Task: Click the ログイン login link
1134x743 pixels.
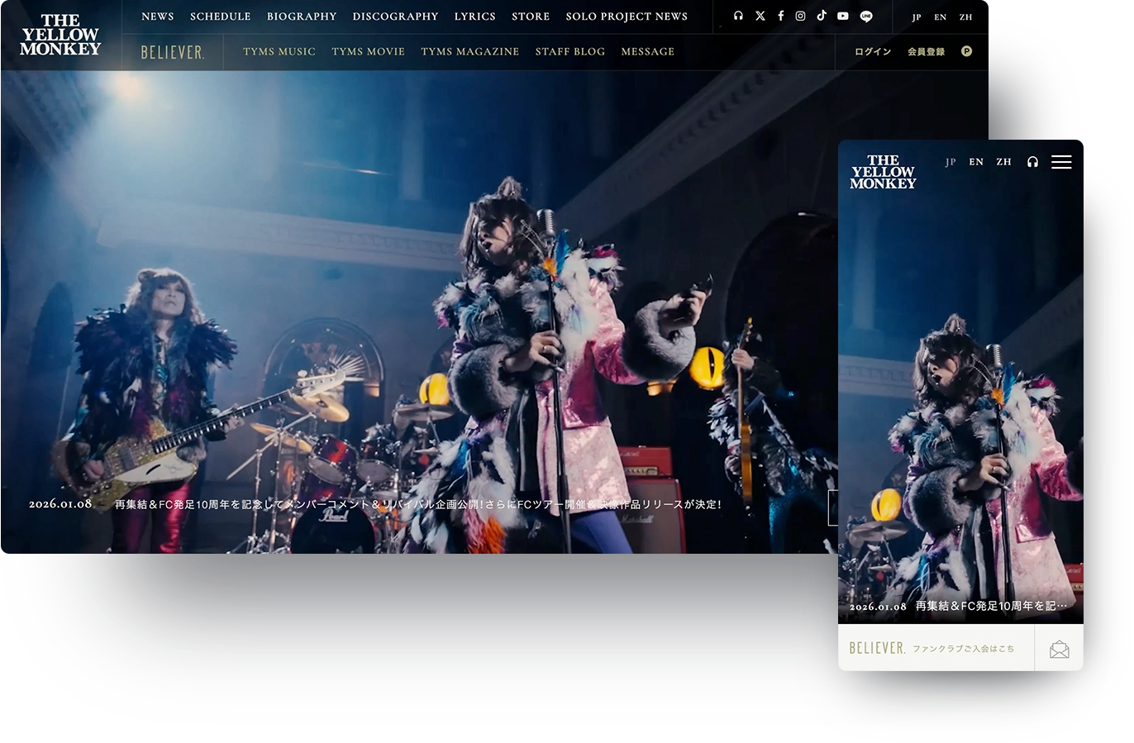Action: coord(872,51)
